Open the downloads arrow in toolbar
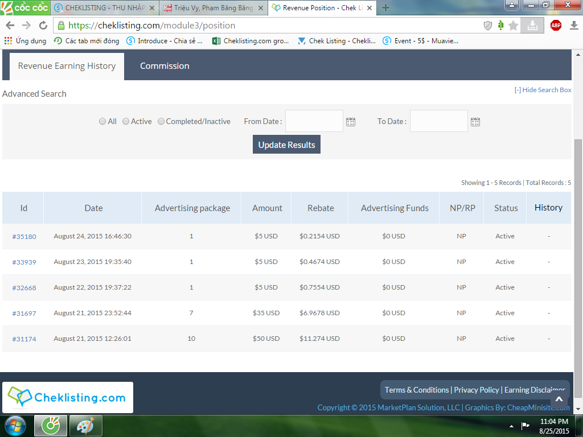Image resolution: width=583 pixels, height=437 pixels. [574, 26]
